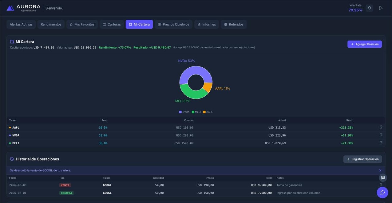Image resolution: width=392 pixels, height=203 pixels.
Task: Click the Aurora Advisors logo
Action: (x=23, y=8)
